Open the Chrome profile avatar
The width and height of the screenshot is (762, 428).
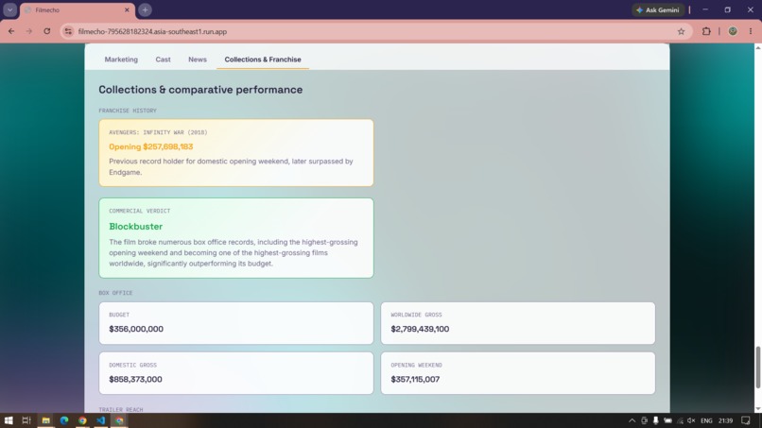pos(733,31)
